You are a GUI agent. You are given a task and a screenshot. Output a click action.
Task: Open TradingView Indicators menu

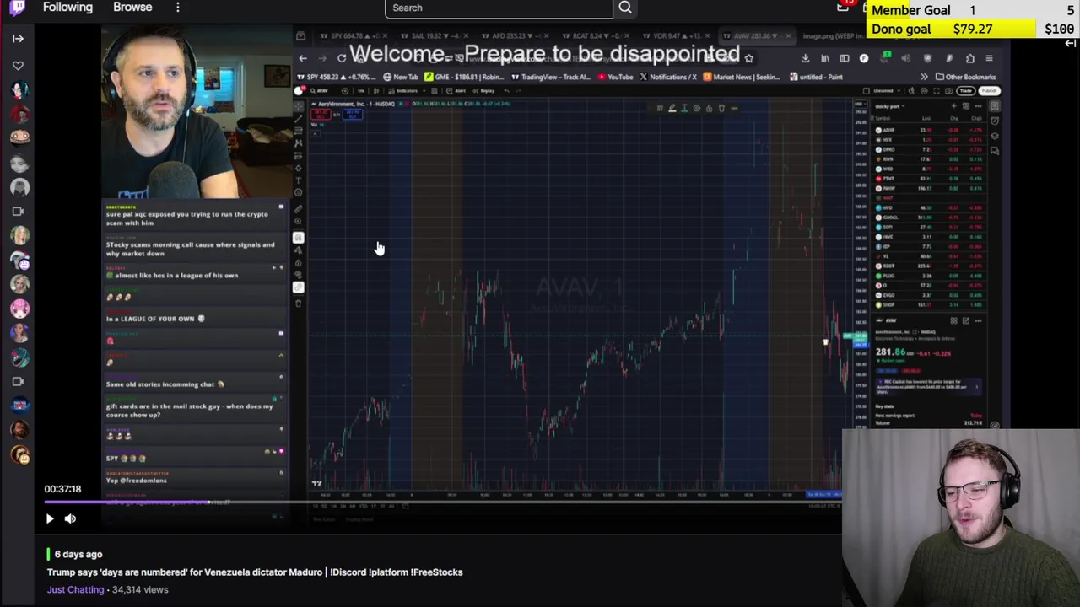pos(405,90)
